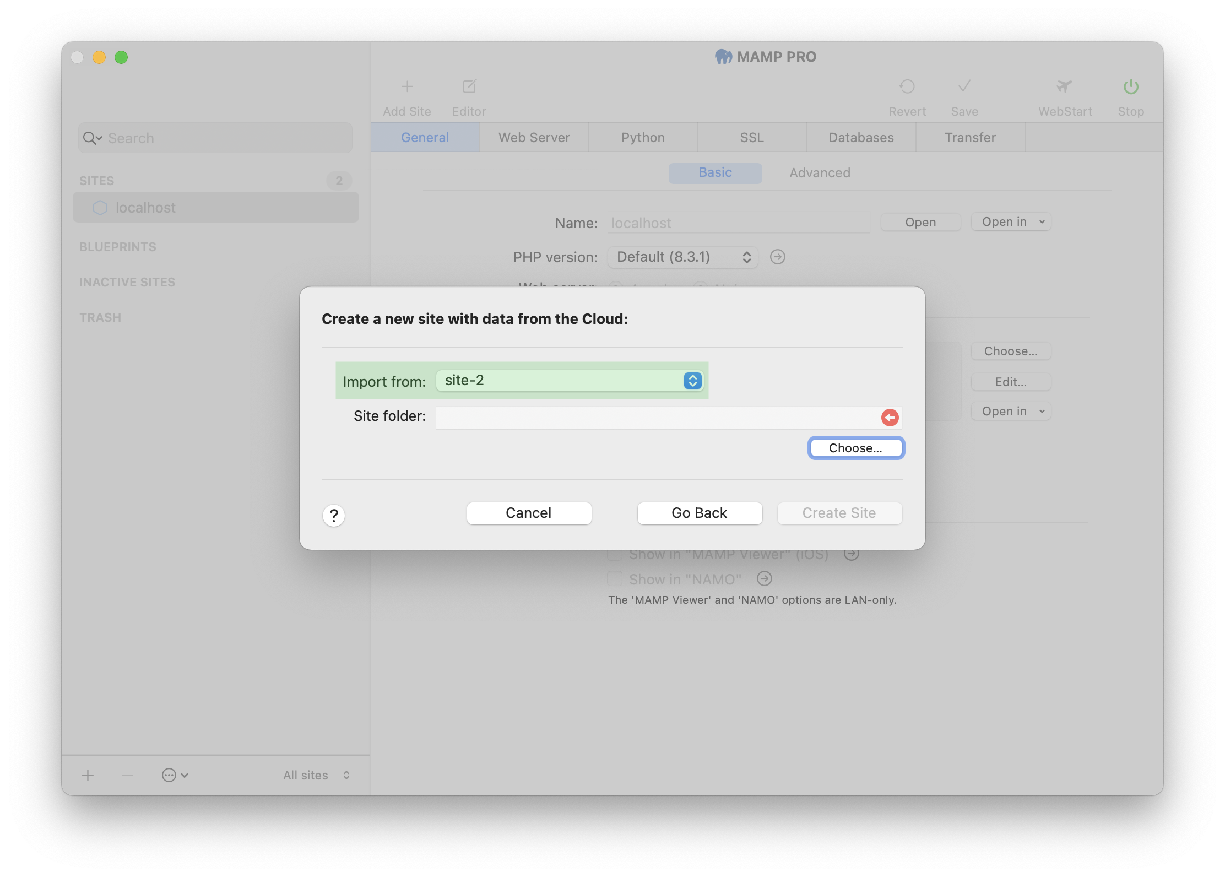Click the Choose button for site folder
Viewport: 1225px width, 877px height.
[855, 448]
